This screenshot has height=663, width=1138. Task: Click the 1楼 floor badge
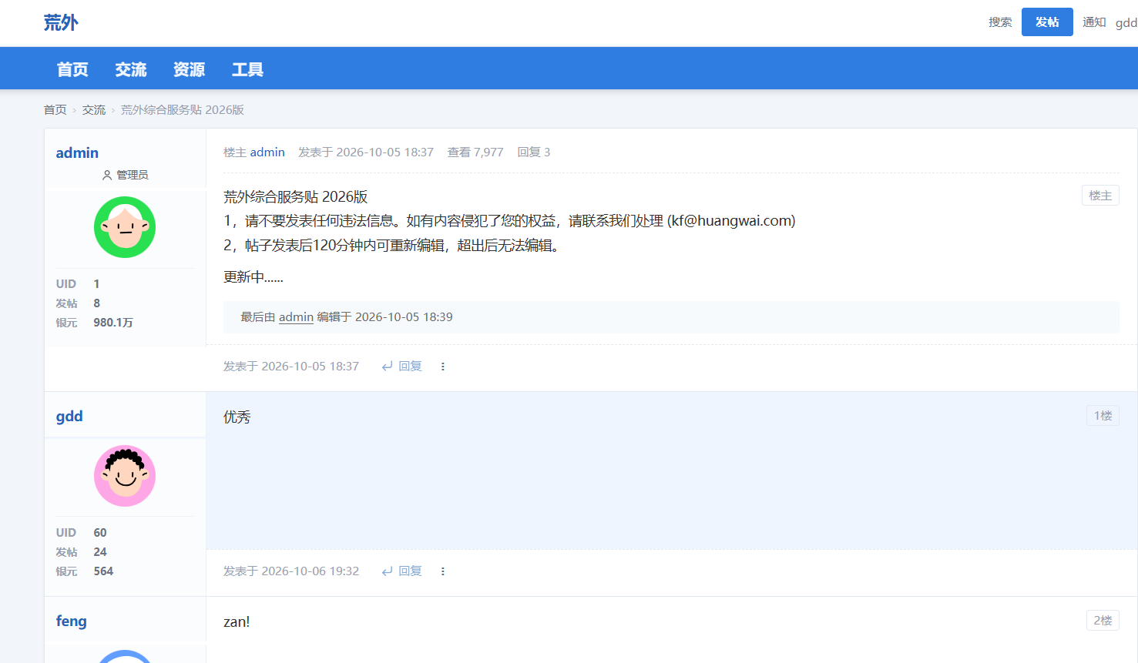[1103, 416]
